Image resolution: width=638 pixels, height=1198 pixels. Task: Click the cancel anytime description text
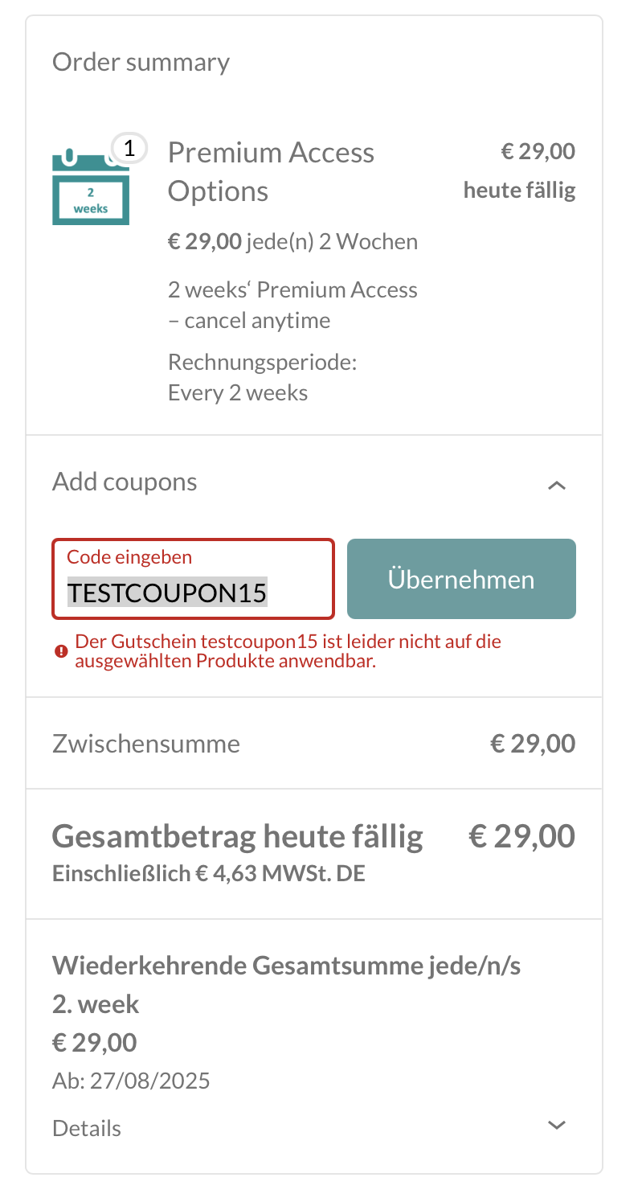[292, 305]
